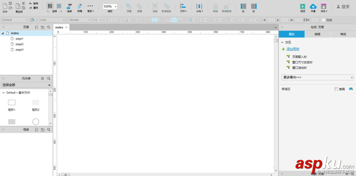Viewport: 356px width, 176px height.
Task: Open the Arial font dropdown
Action: pyautogui.click(x=52, y=20)
